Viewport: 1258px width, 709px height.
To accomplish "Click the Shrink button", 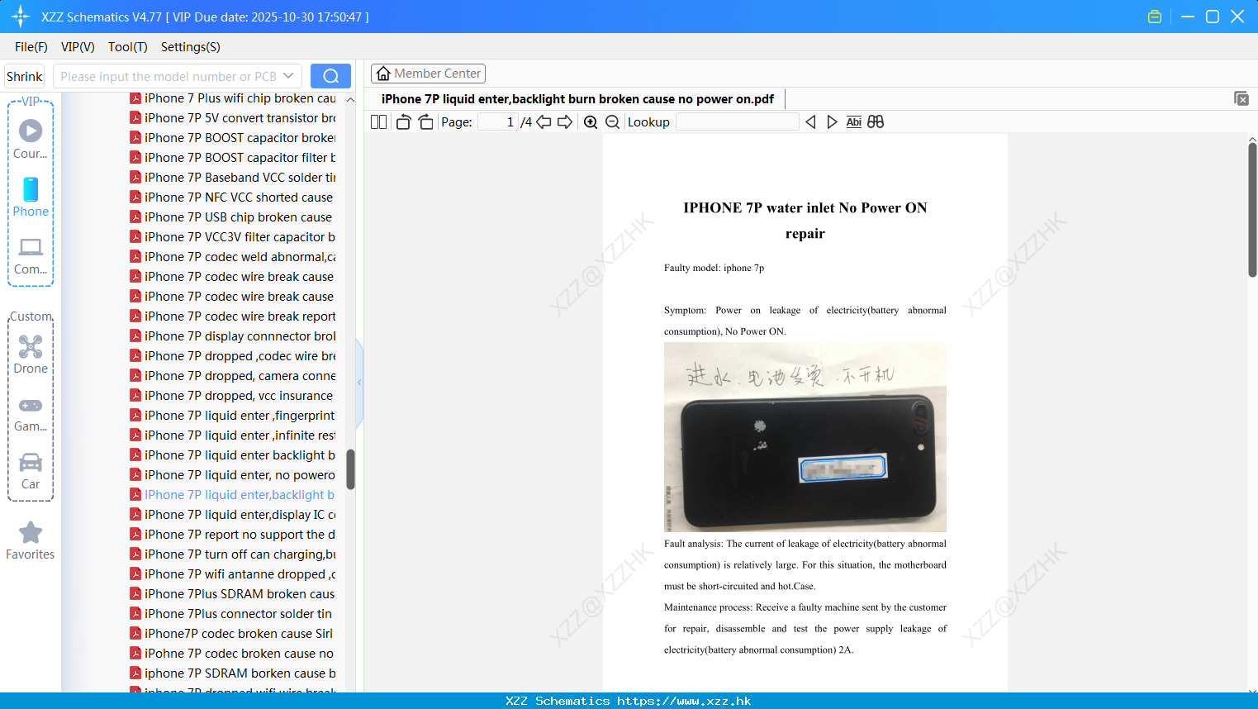I will [24, 76].
